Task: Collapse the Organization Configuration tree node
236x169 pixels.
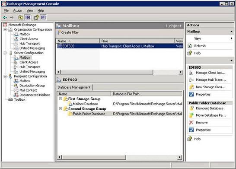Action: click(5, 29)
